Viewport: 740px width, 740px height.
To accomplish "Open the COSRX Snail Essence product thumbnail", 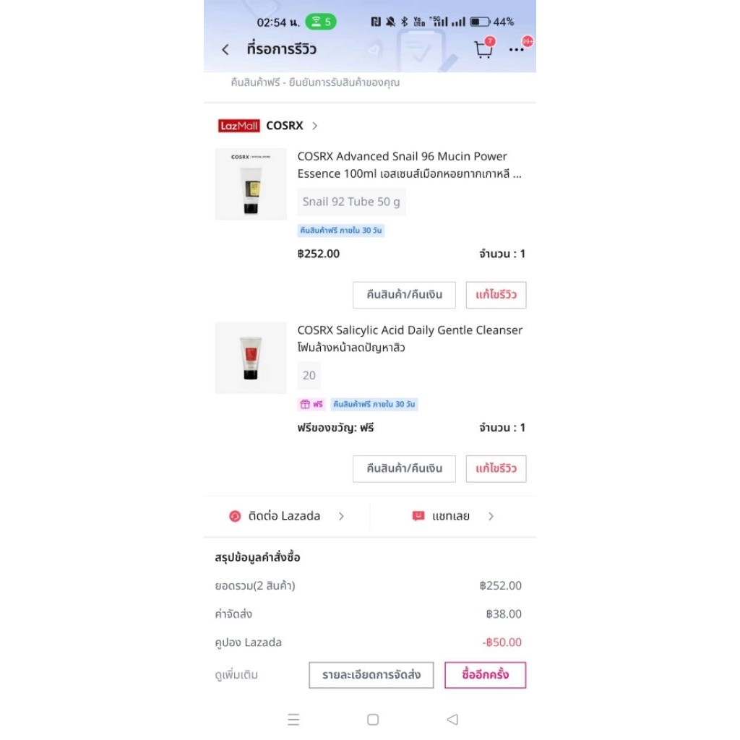I will coord(251,184).
